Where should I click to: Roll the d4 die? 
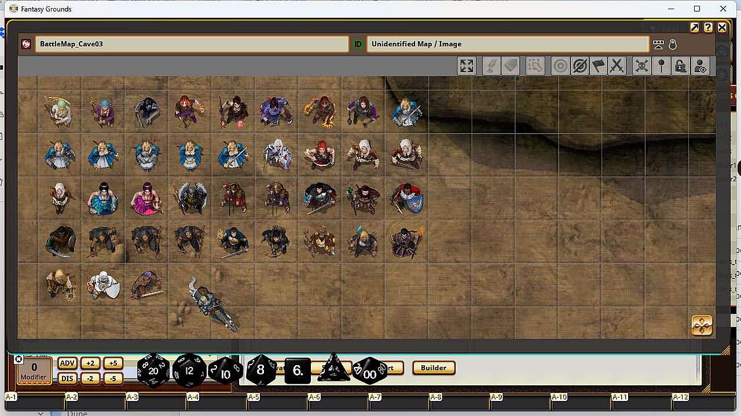pos(333,368)
